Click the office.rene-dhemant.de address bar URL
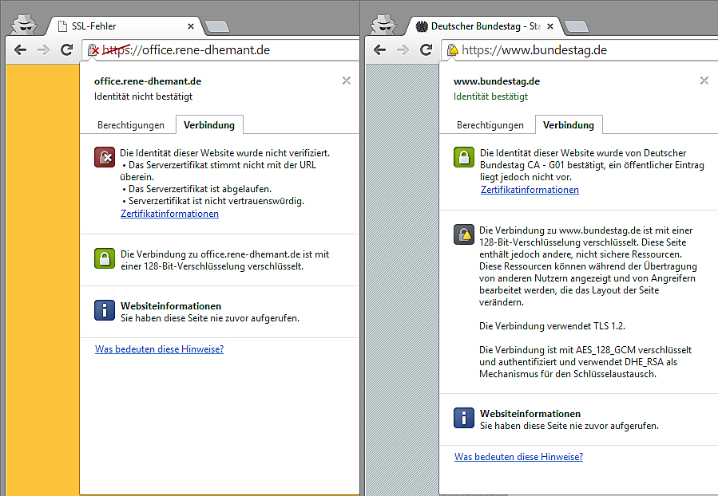718x496 pixels. [205, 50]
